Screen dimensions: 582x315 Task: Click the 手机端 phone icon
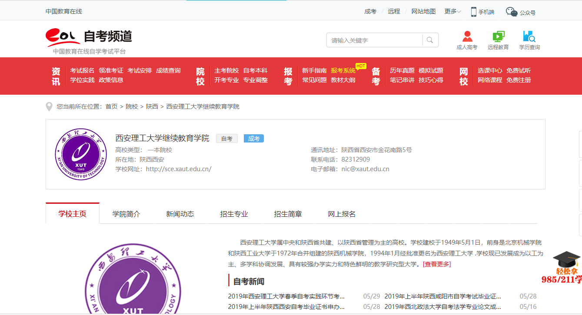(x=474, y=12)
